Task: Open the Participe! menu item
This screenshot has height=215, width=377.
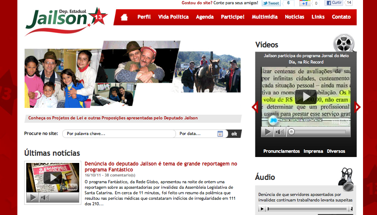Action: coord(233,17)
